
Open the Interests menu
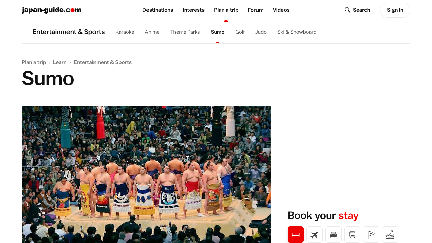click(193, 10)
